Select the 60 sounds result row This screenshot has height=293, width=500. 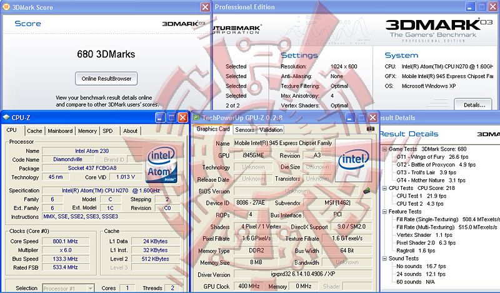pyautogui.click(x=416, y=282)
